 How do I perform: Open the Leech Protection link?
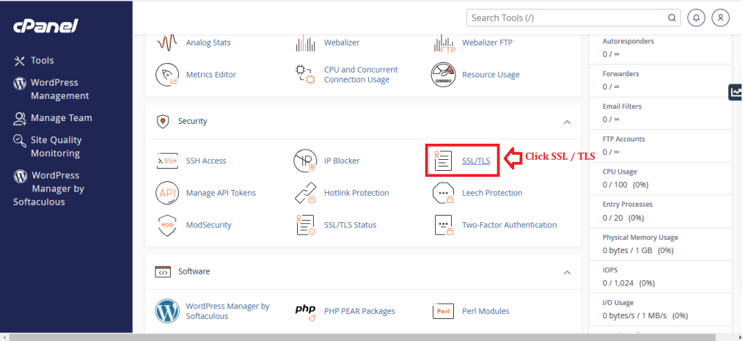click(x=492, y=193)
